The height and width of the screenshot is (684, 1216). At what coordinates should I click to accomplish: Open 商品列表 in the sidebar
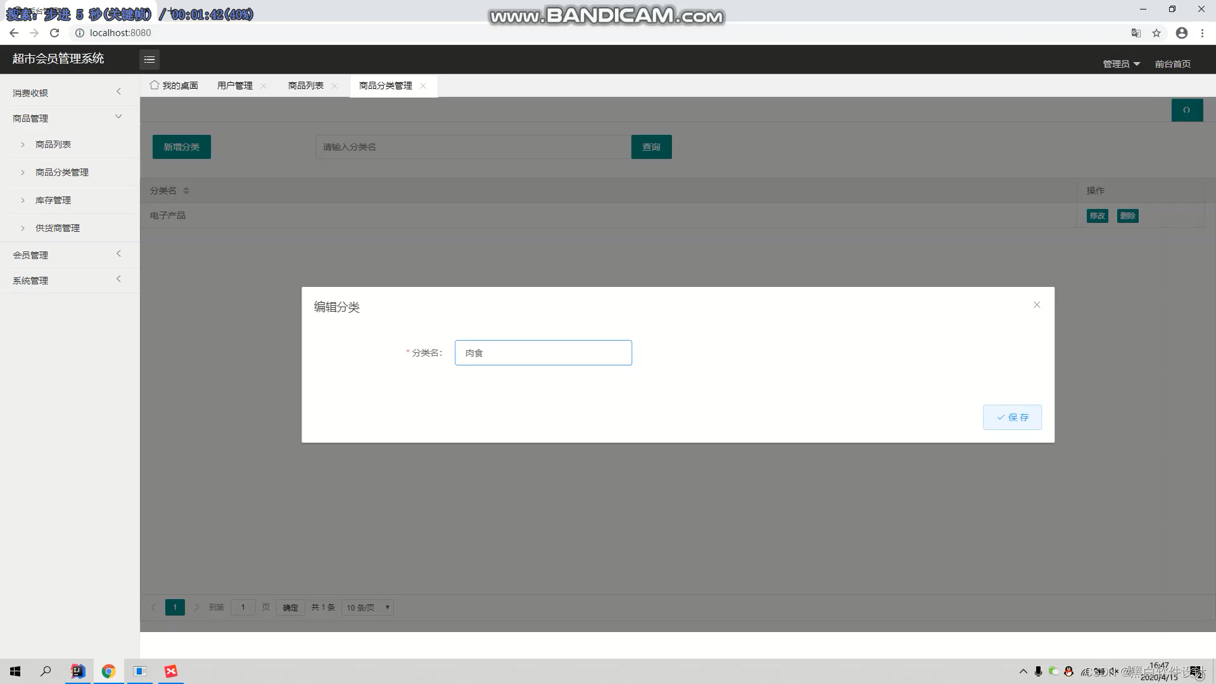(x=70, y=144)
